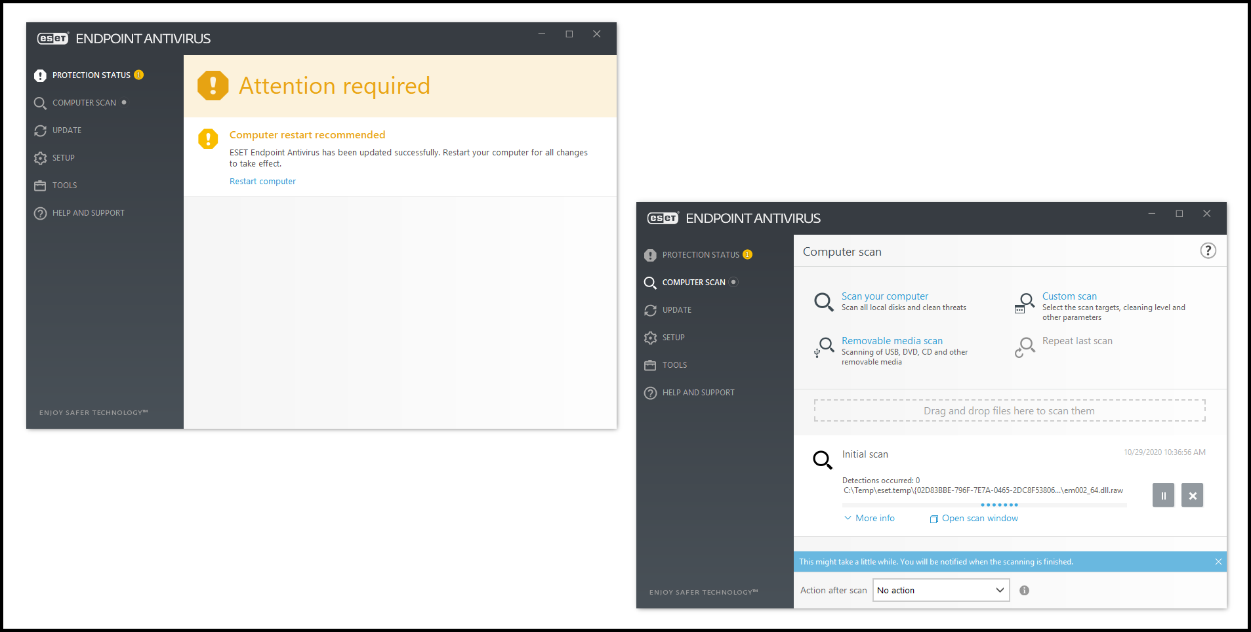Click the Custom scan icon

pos(1025,303)
